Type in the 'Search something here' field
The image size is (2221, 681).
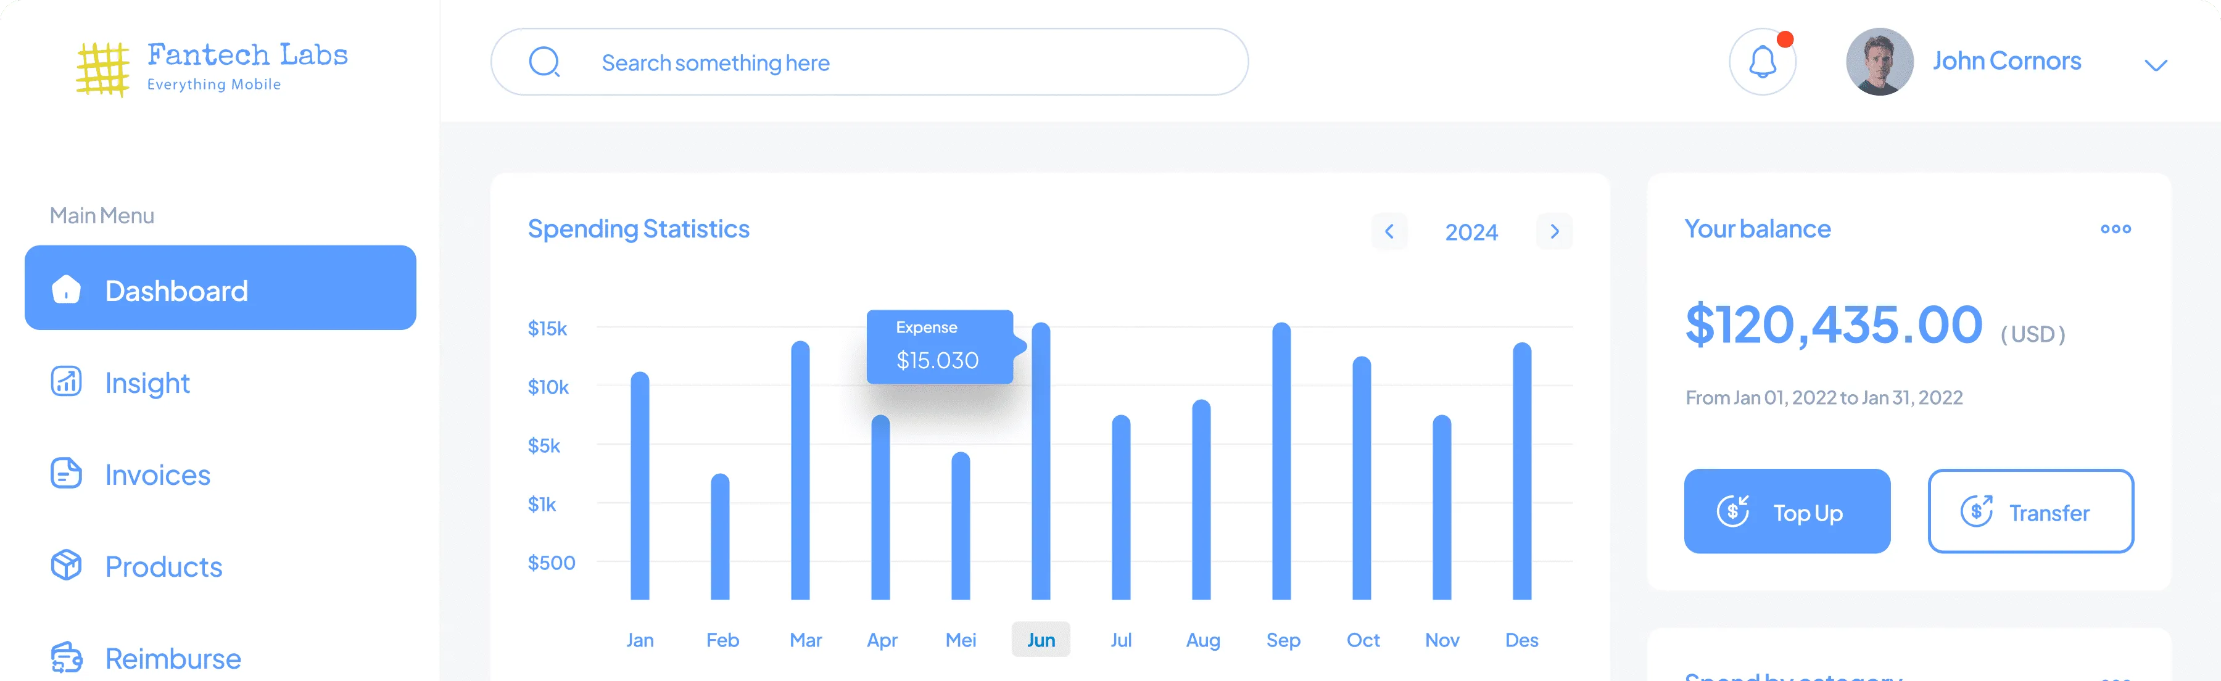tap(869, 62)
